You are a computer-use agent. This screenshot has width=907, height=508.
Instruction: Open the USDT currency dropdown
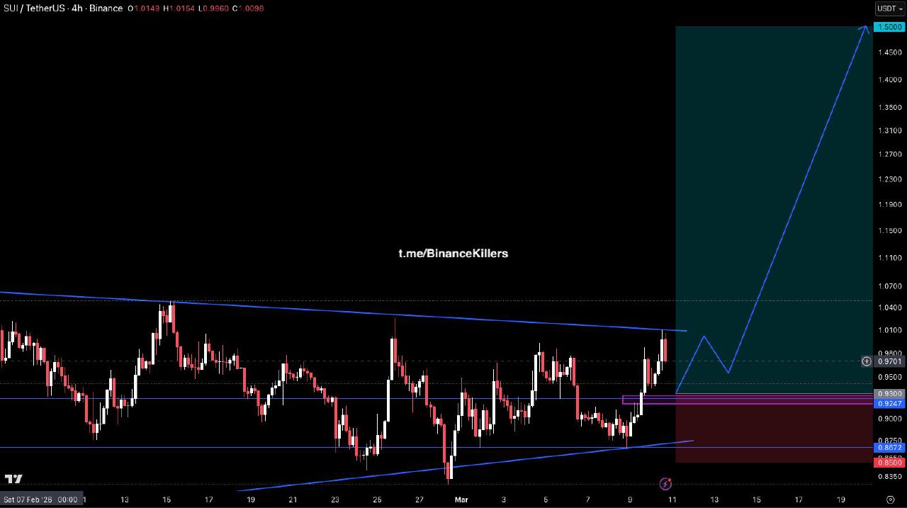click(x=890, y=9)
